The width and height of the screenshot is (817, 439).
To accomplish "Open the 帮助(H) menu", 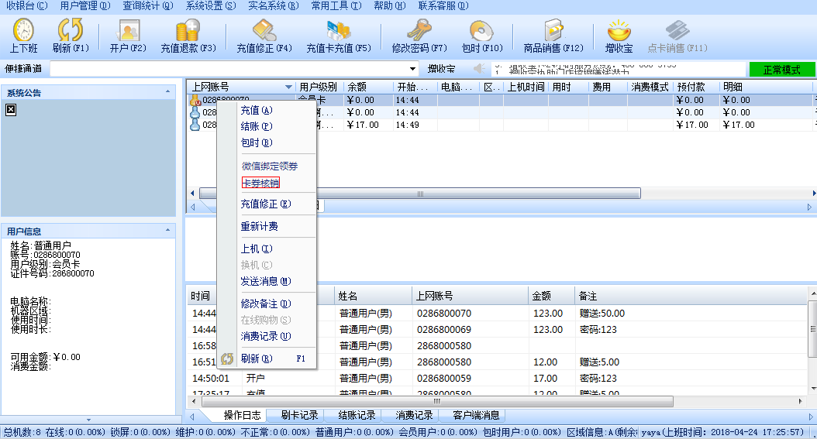I will pyautogui.click(x=390, y=5).
